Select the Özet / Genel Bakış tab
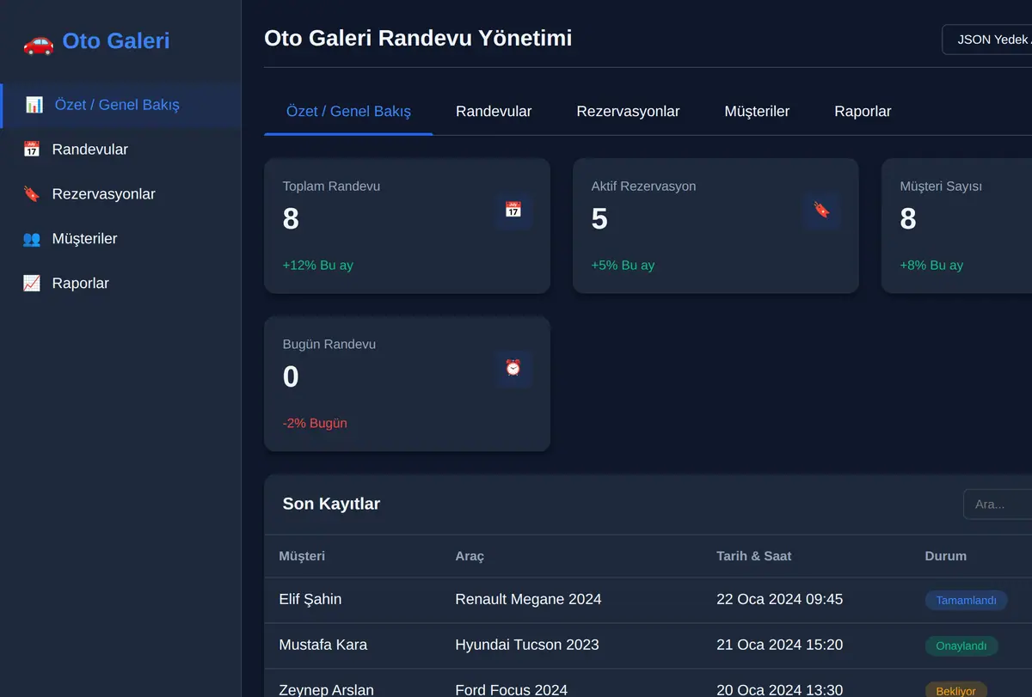Image resolution: width=1032 pixels, height=697 pixels. 348,112
